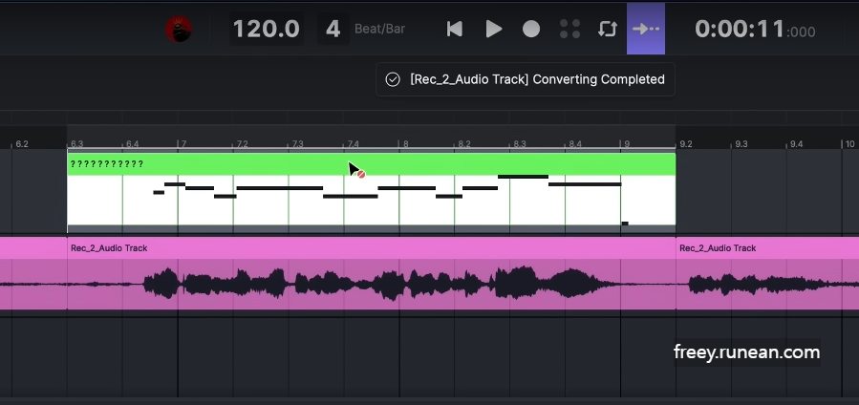859x405 pixels.
Task: Click ruler marker at bar 10
Action: [x=849, y=144]
